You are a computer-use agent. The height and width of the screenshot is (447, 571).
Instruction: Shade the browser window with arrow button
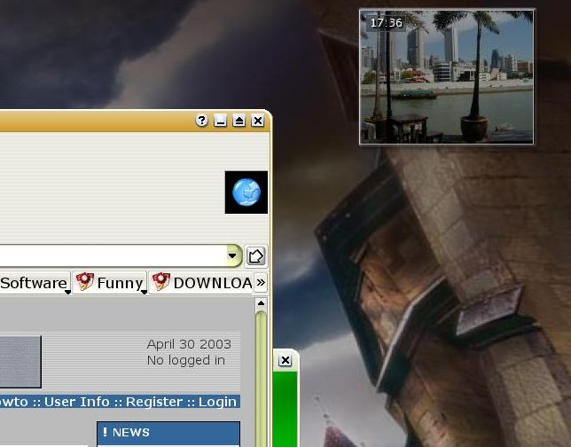coord(239,121)
